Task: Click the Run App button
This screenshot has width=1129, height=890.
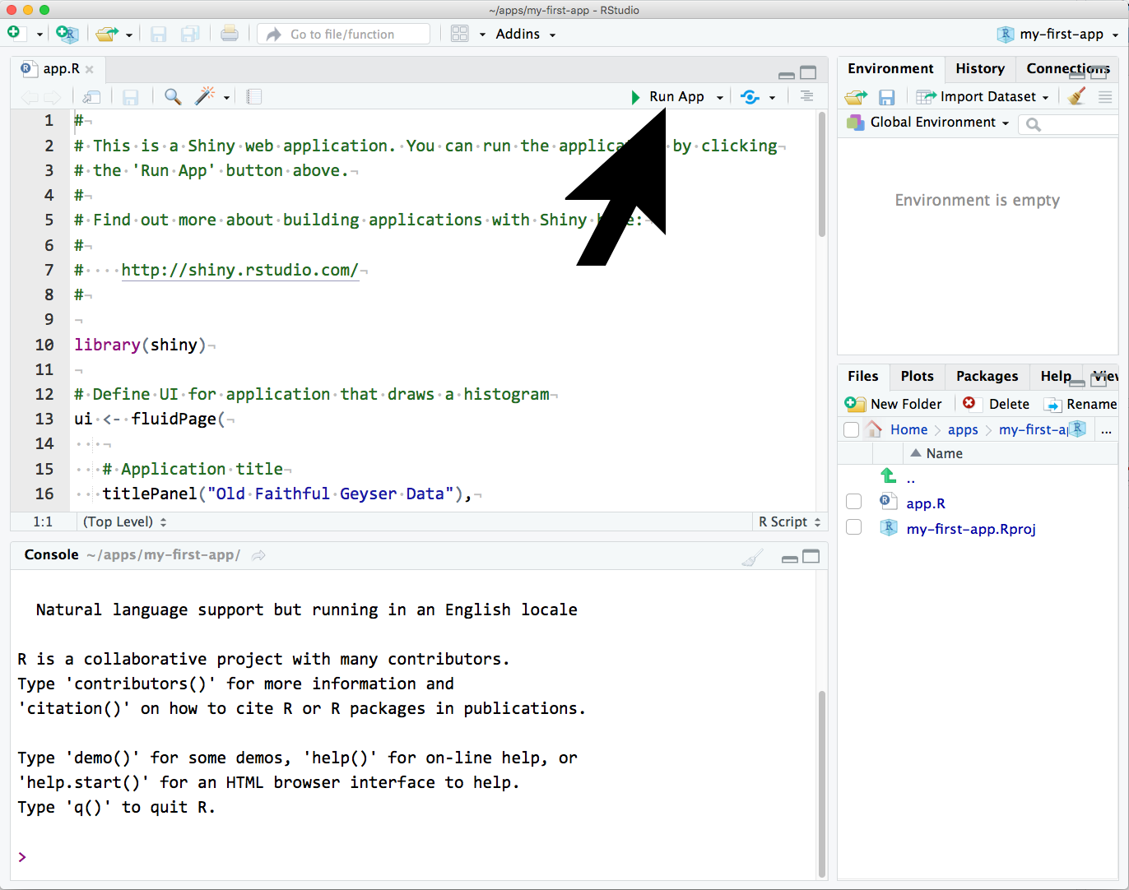Action: (668, 96)
